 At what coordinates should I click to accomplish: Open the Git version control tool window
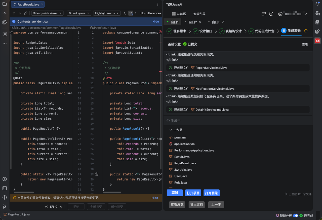click(5, 206)
